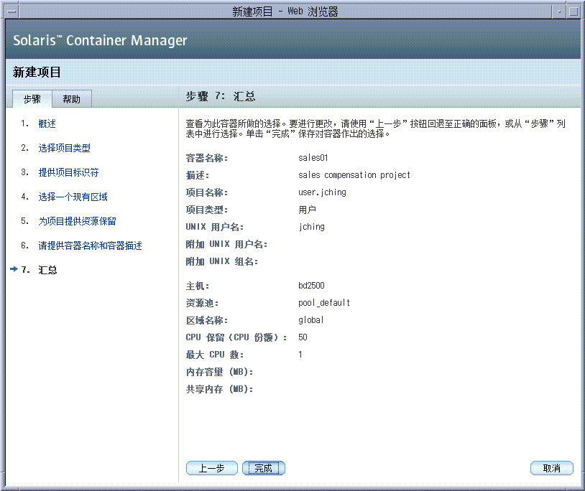The height and width of the screenshot is (491, 585).
Task: Minimize the window using title bar dot button
Action: 559,12
